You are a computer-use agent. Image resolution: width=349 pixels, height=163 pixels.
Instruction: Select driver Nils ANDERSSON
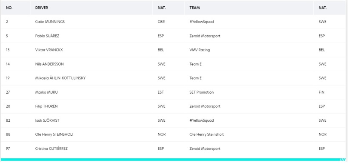click(x=49, y=64)
